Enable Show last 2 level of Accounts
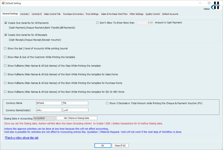 pos(5,48)
